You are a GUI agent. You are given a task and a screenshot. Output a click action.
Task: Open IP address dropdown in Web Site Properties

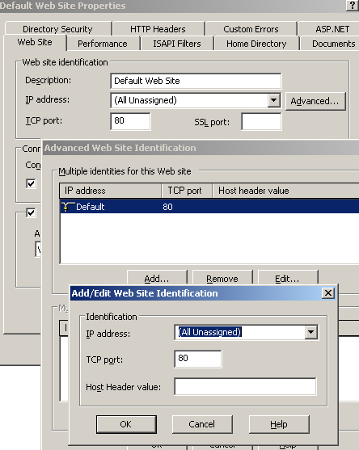[274, 100]
